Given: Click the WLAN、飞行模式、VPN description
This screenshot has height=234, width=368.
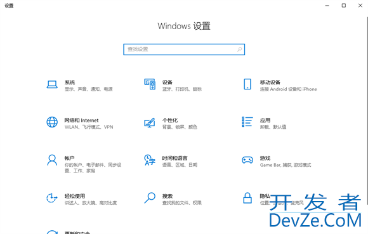Looking at the screenshot, I should [89, 127].
